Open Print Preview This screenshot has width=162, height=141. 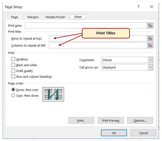111,120
